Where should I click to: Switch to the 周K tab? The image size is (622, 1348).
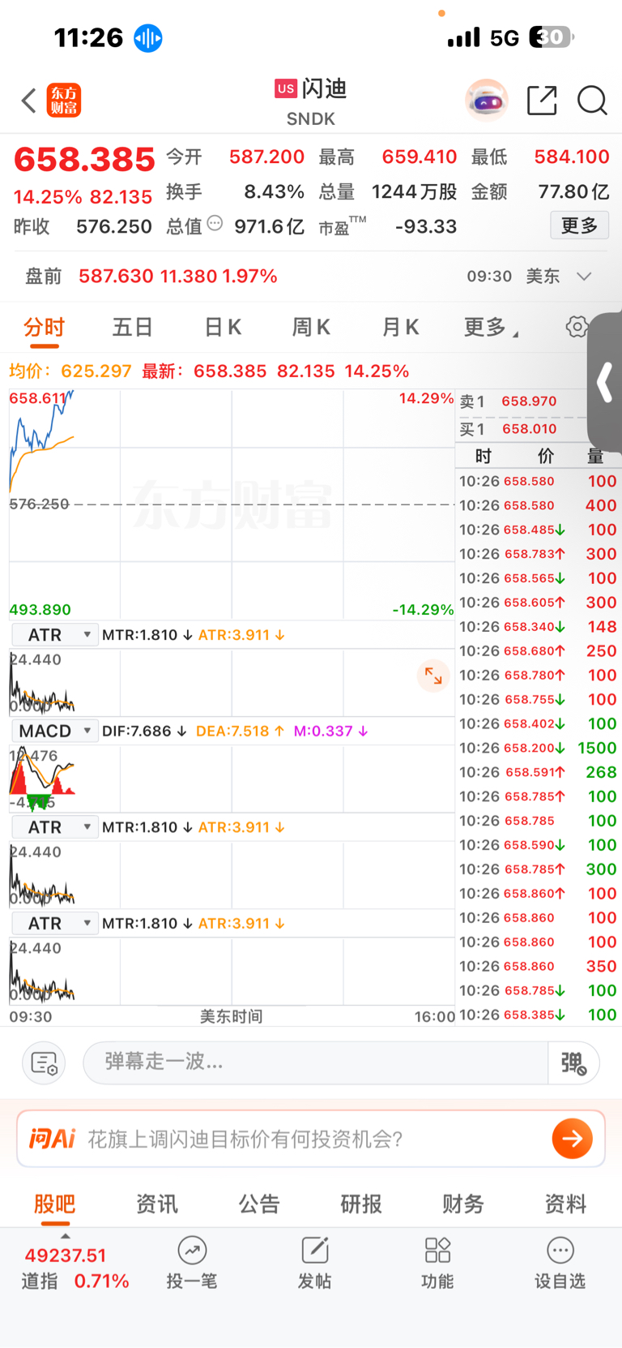click(x=311, y=328)
